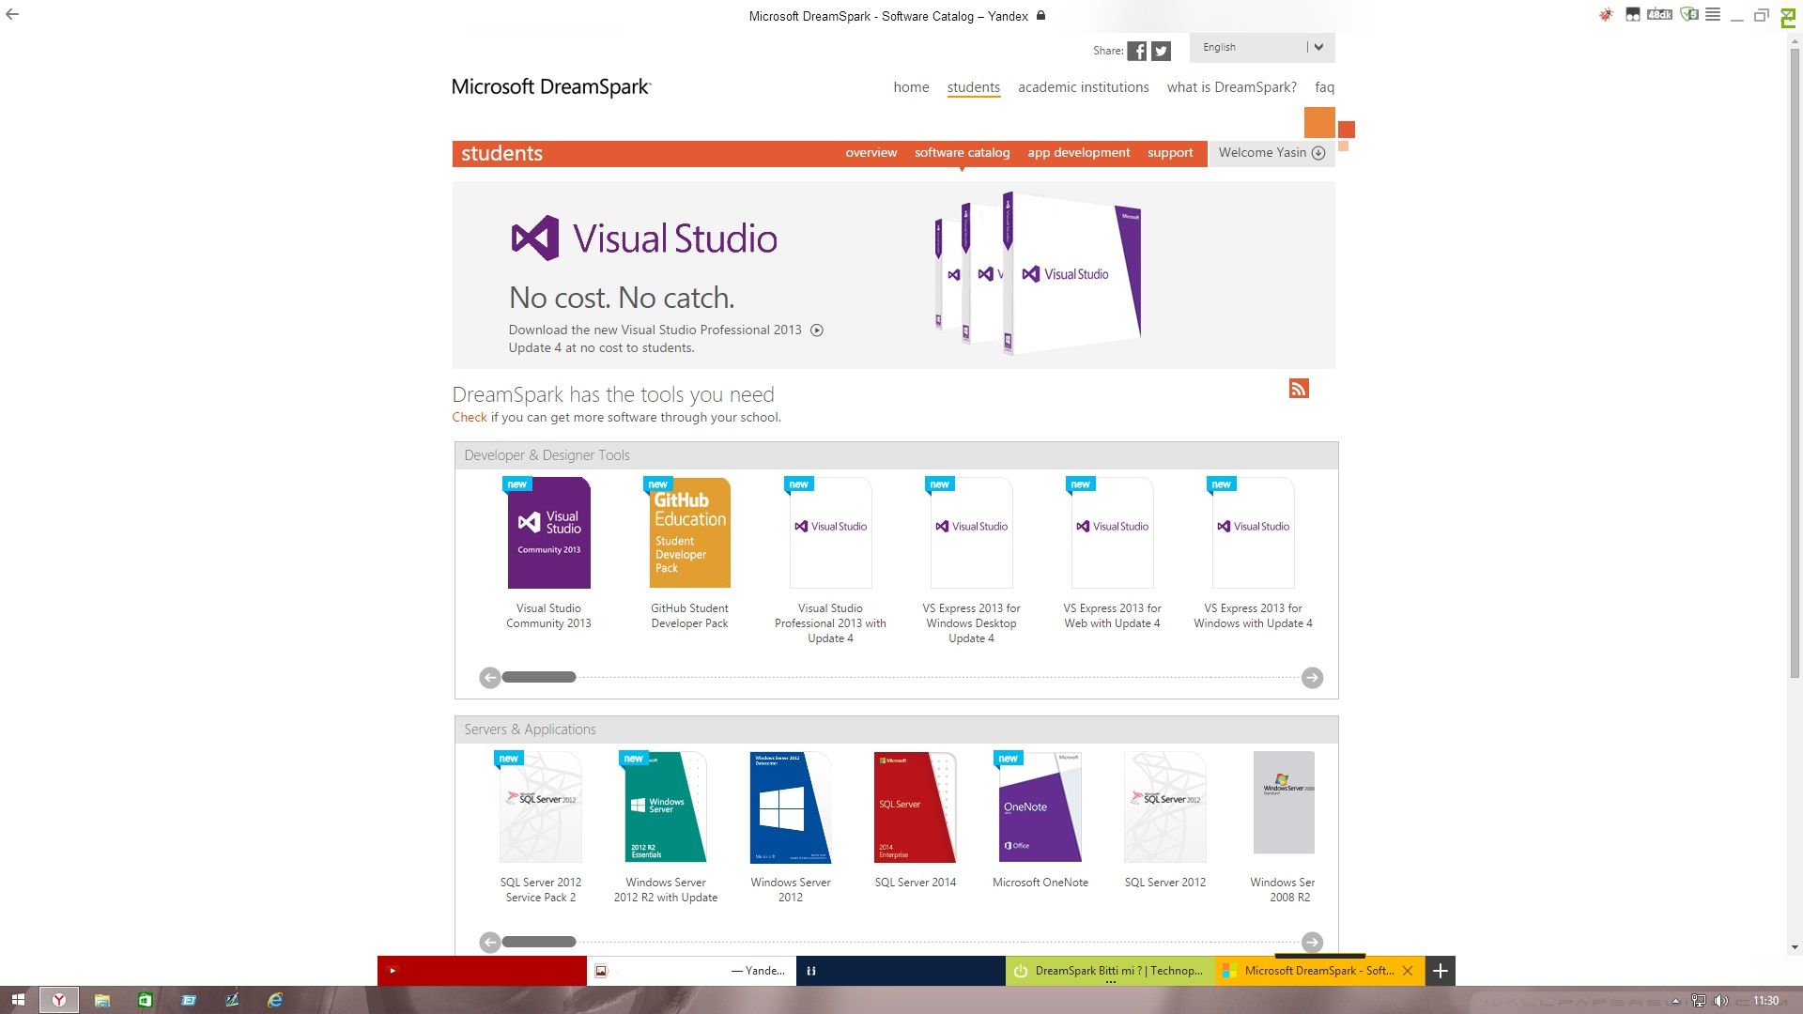Open the software catalog tab
Image resolution: width=1803 pixels, height=1014 pixels.
coord(962,153)
